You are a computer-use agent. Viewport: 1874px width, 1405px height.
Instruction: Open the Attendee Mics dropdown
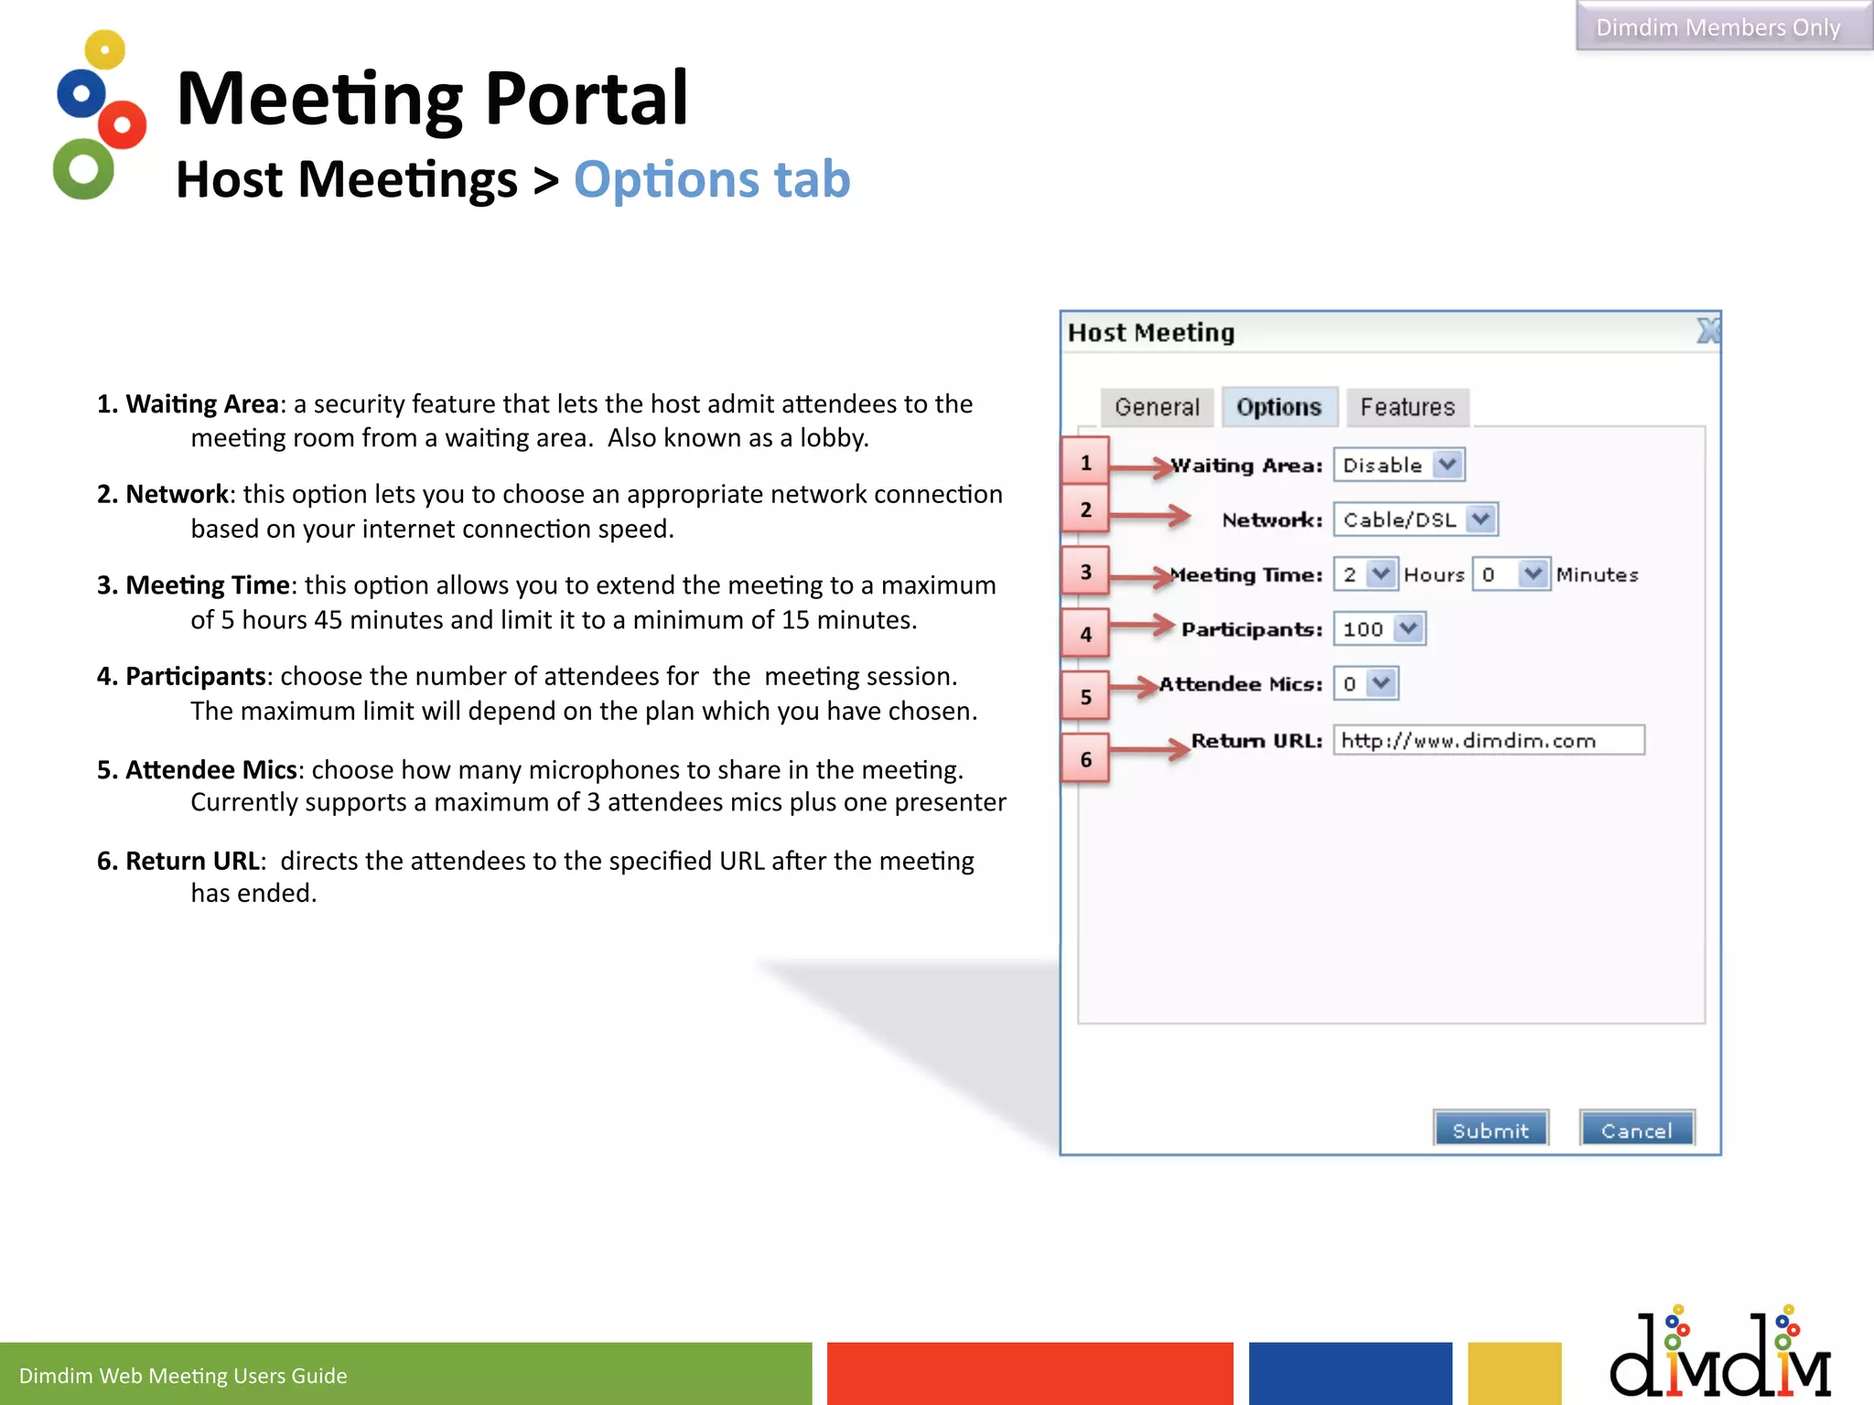pyautogui.click(x=1365, y=683)
